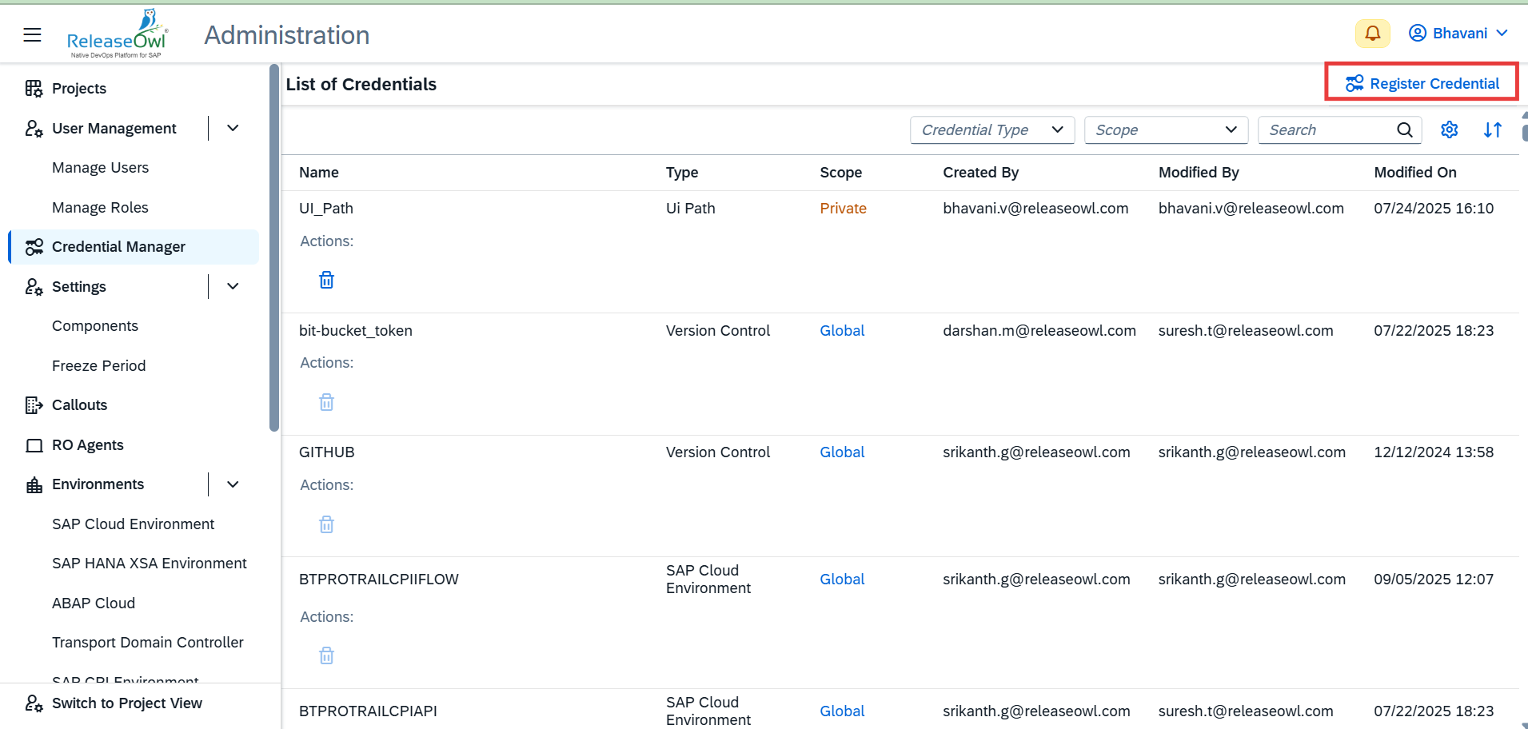Image resolution: width=1528 pixels, height=729 pixels.
Task: Click the notification bell icon
Action: [1372, 34]
